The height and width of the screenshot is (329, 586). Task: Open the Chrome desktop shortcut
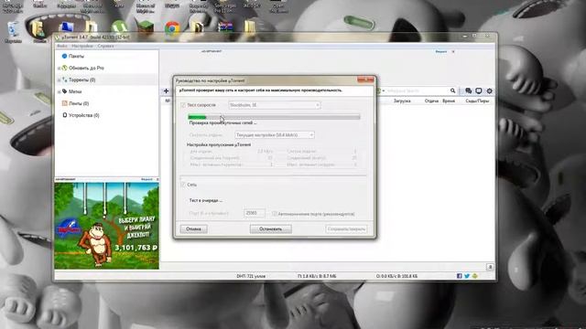[x=172, y=28]
